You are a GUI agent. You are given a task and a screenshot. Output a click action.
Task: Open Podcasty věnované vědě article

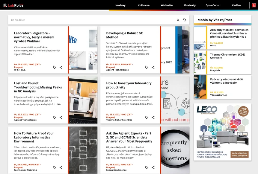[227, 81]
